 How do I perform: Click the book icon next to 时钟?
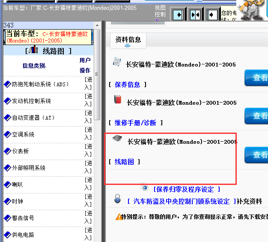[8, 201]
